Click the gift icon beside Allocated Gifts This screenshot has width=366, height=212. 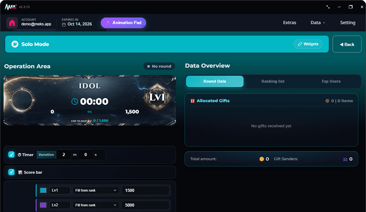tap(192, 101)
